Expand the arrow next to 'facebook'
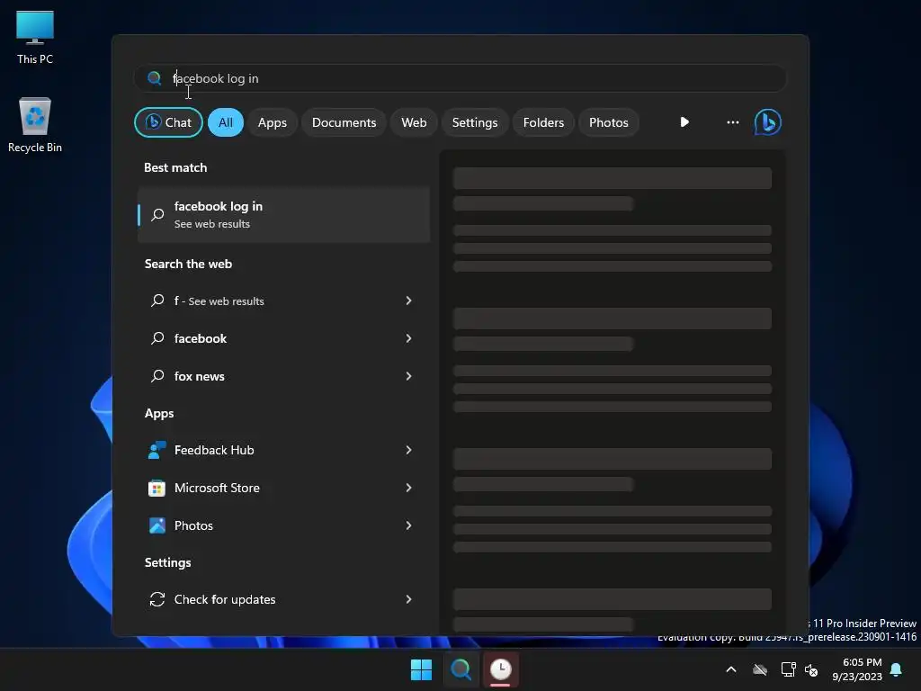The image size is (921, 691). [409, 338]
